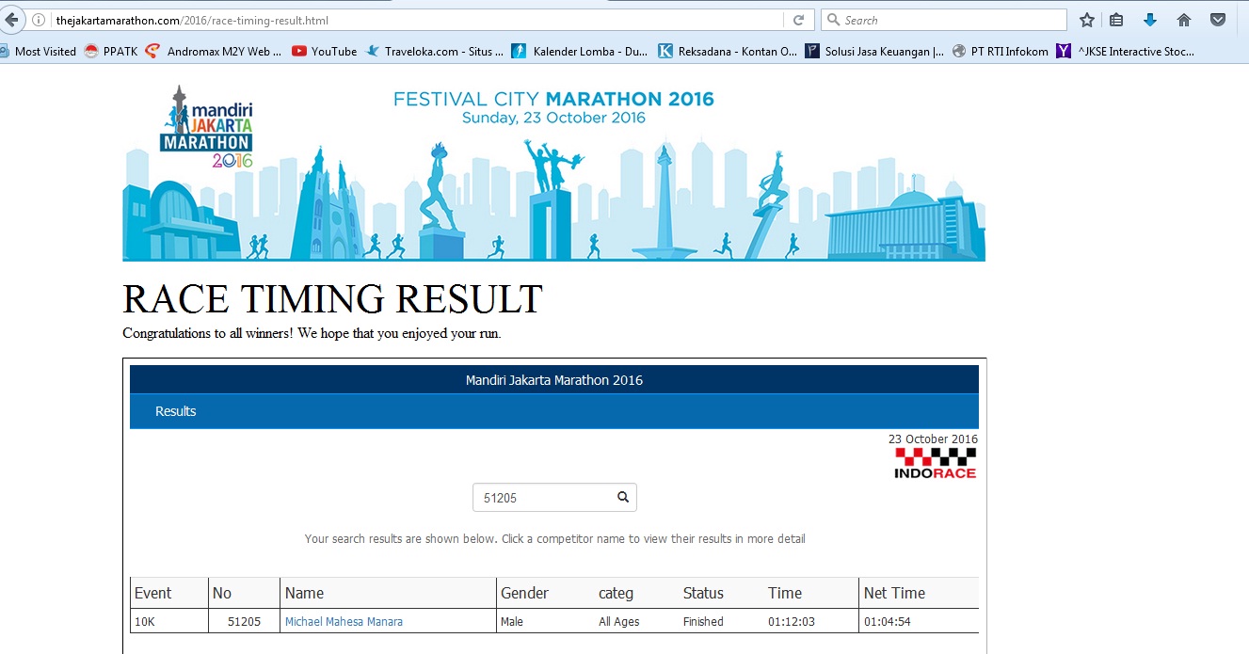Click the Mandiri Jakarta Marathon 2016 logo

coord(206,126)
